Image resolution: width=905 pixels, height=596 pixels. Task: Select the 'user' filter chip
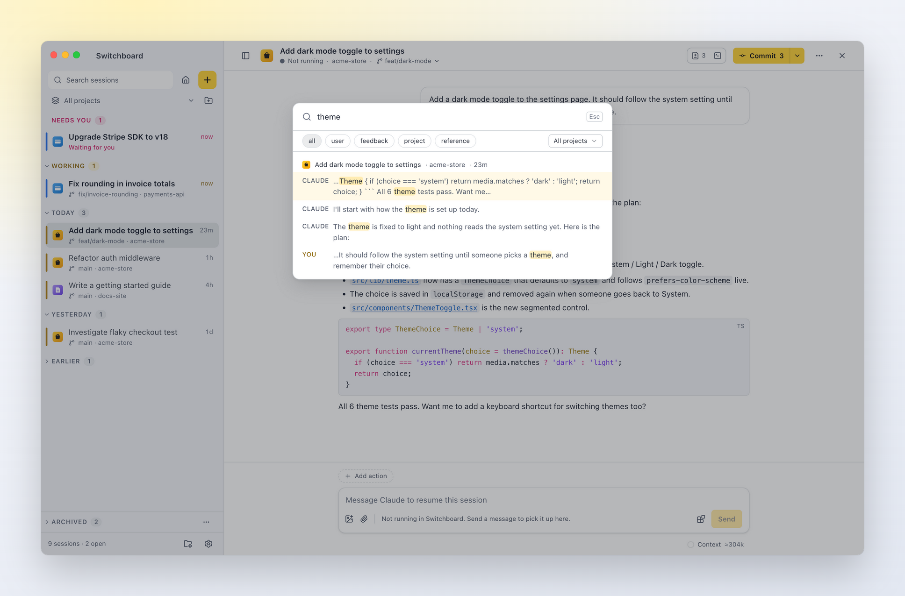click(x=338, y=141)
